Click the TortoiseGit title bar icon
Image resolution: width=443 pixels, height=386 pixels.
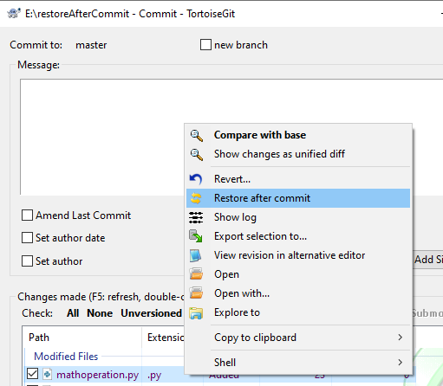click(14, 13)
